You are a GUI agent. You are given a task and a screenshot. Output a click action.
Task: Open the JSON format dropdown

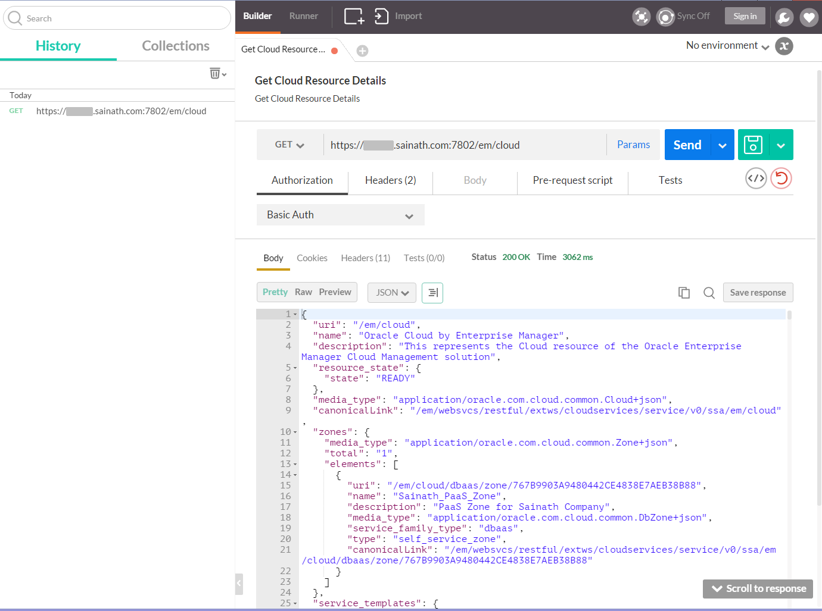click(392, 293)
